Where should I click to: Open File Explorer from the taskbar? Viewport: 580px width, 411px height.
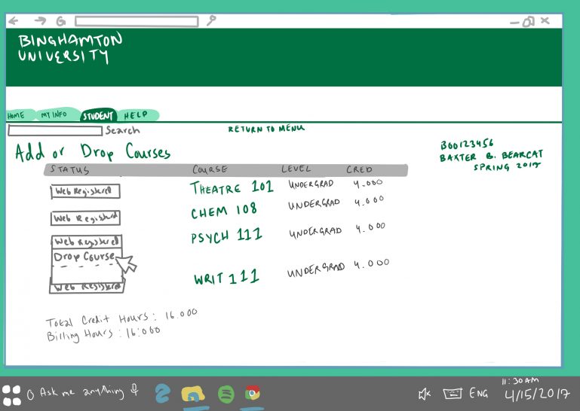[x=194, y=394]
